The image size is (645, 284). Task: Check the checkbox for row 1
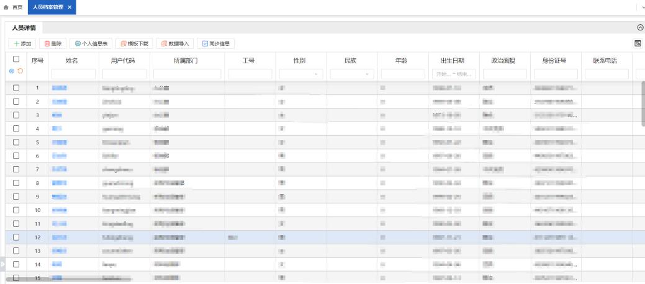coord(16,88)
